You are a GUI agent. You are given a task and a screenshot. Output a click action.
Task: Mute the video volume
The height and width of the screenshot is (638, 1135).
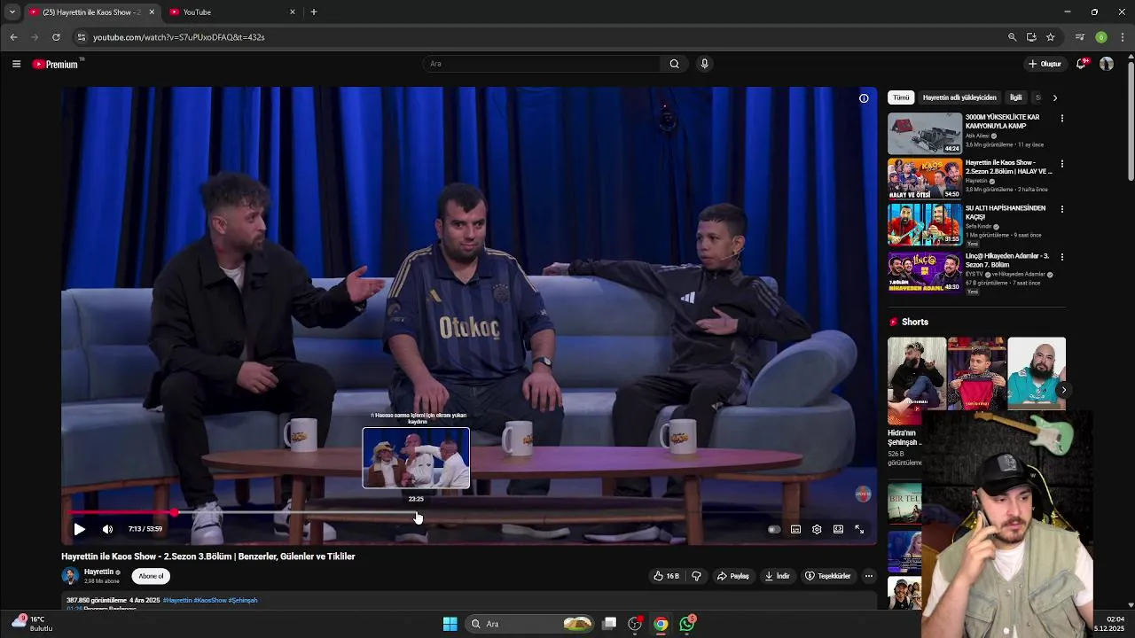point(107,529)
